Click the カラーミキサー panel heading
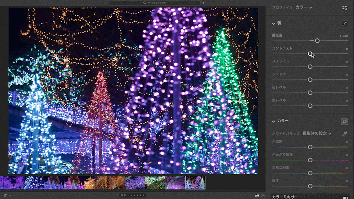Screen dimensions: 354x199 tap(285, 197)
